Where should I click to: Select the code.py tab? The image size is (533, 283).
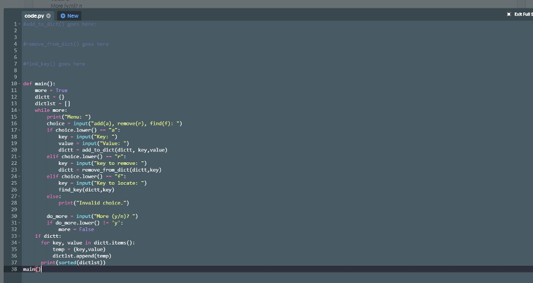(34, 16)
